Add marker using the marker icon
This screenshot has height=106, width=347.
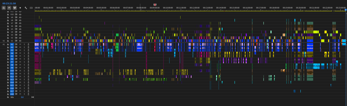point(20,8)
